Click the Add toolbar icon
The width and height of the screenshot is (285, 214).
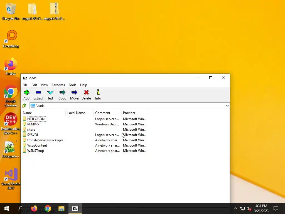(x=26, y=95)
